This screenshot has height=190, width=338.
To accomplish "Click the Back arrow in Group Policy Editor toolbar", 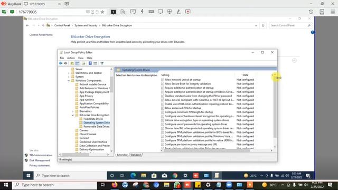I will point(61,63).
